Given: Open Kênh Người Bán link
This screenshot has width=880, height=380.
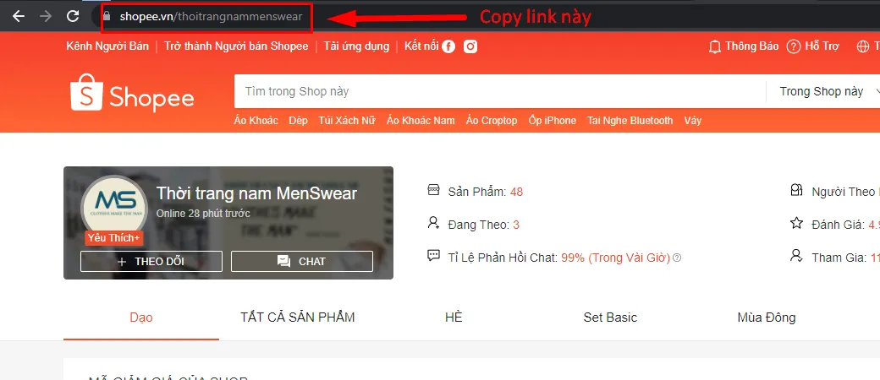Looking at the screenshot, I should click(107, 46).
